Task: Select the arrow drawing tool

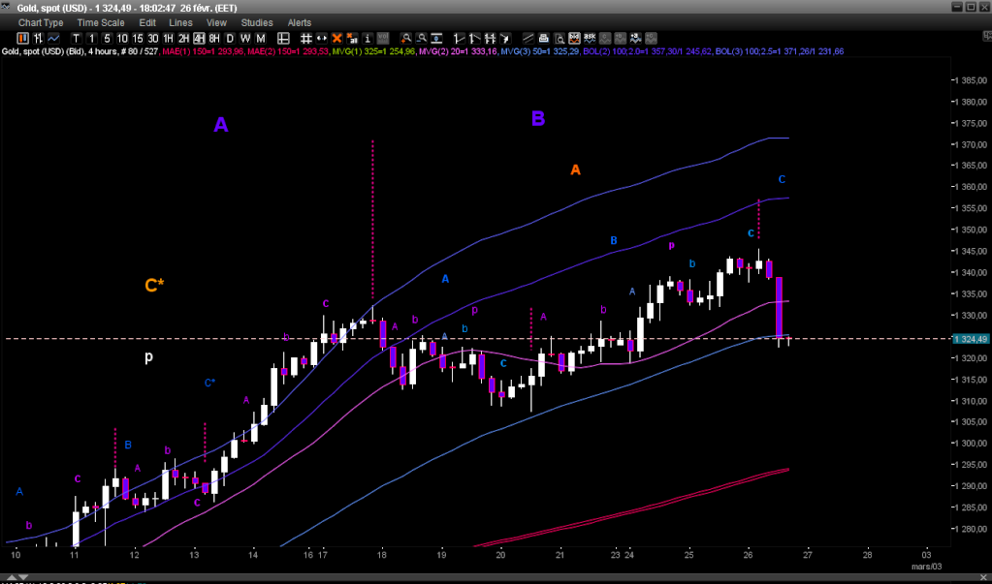Action: tap(505, 38)
